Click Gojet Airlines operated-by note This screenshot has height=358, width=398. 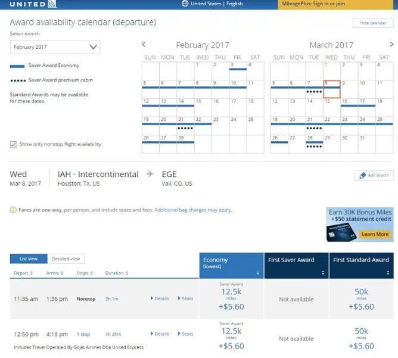click(x=79, y=347)
